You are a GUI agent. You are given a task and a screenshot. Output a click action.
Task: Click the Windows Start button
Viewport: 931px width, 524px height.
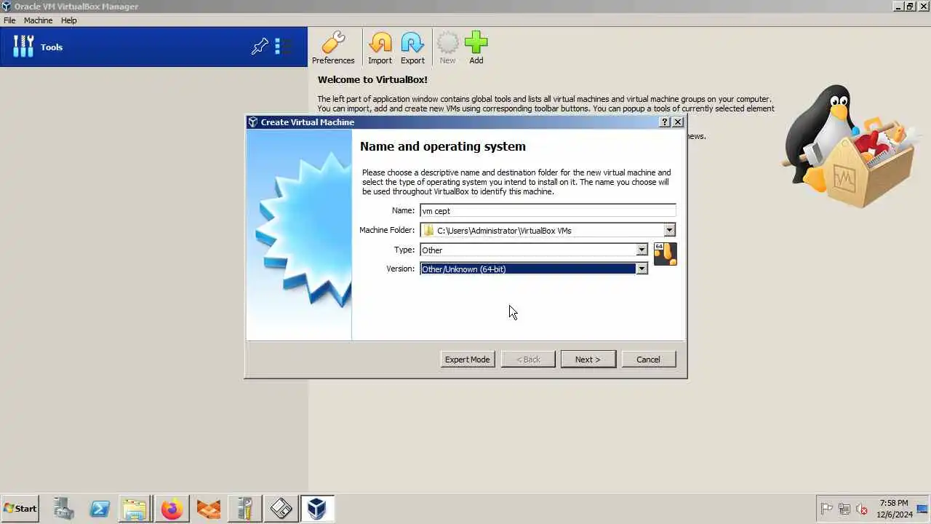tap(20, 509)
